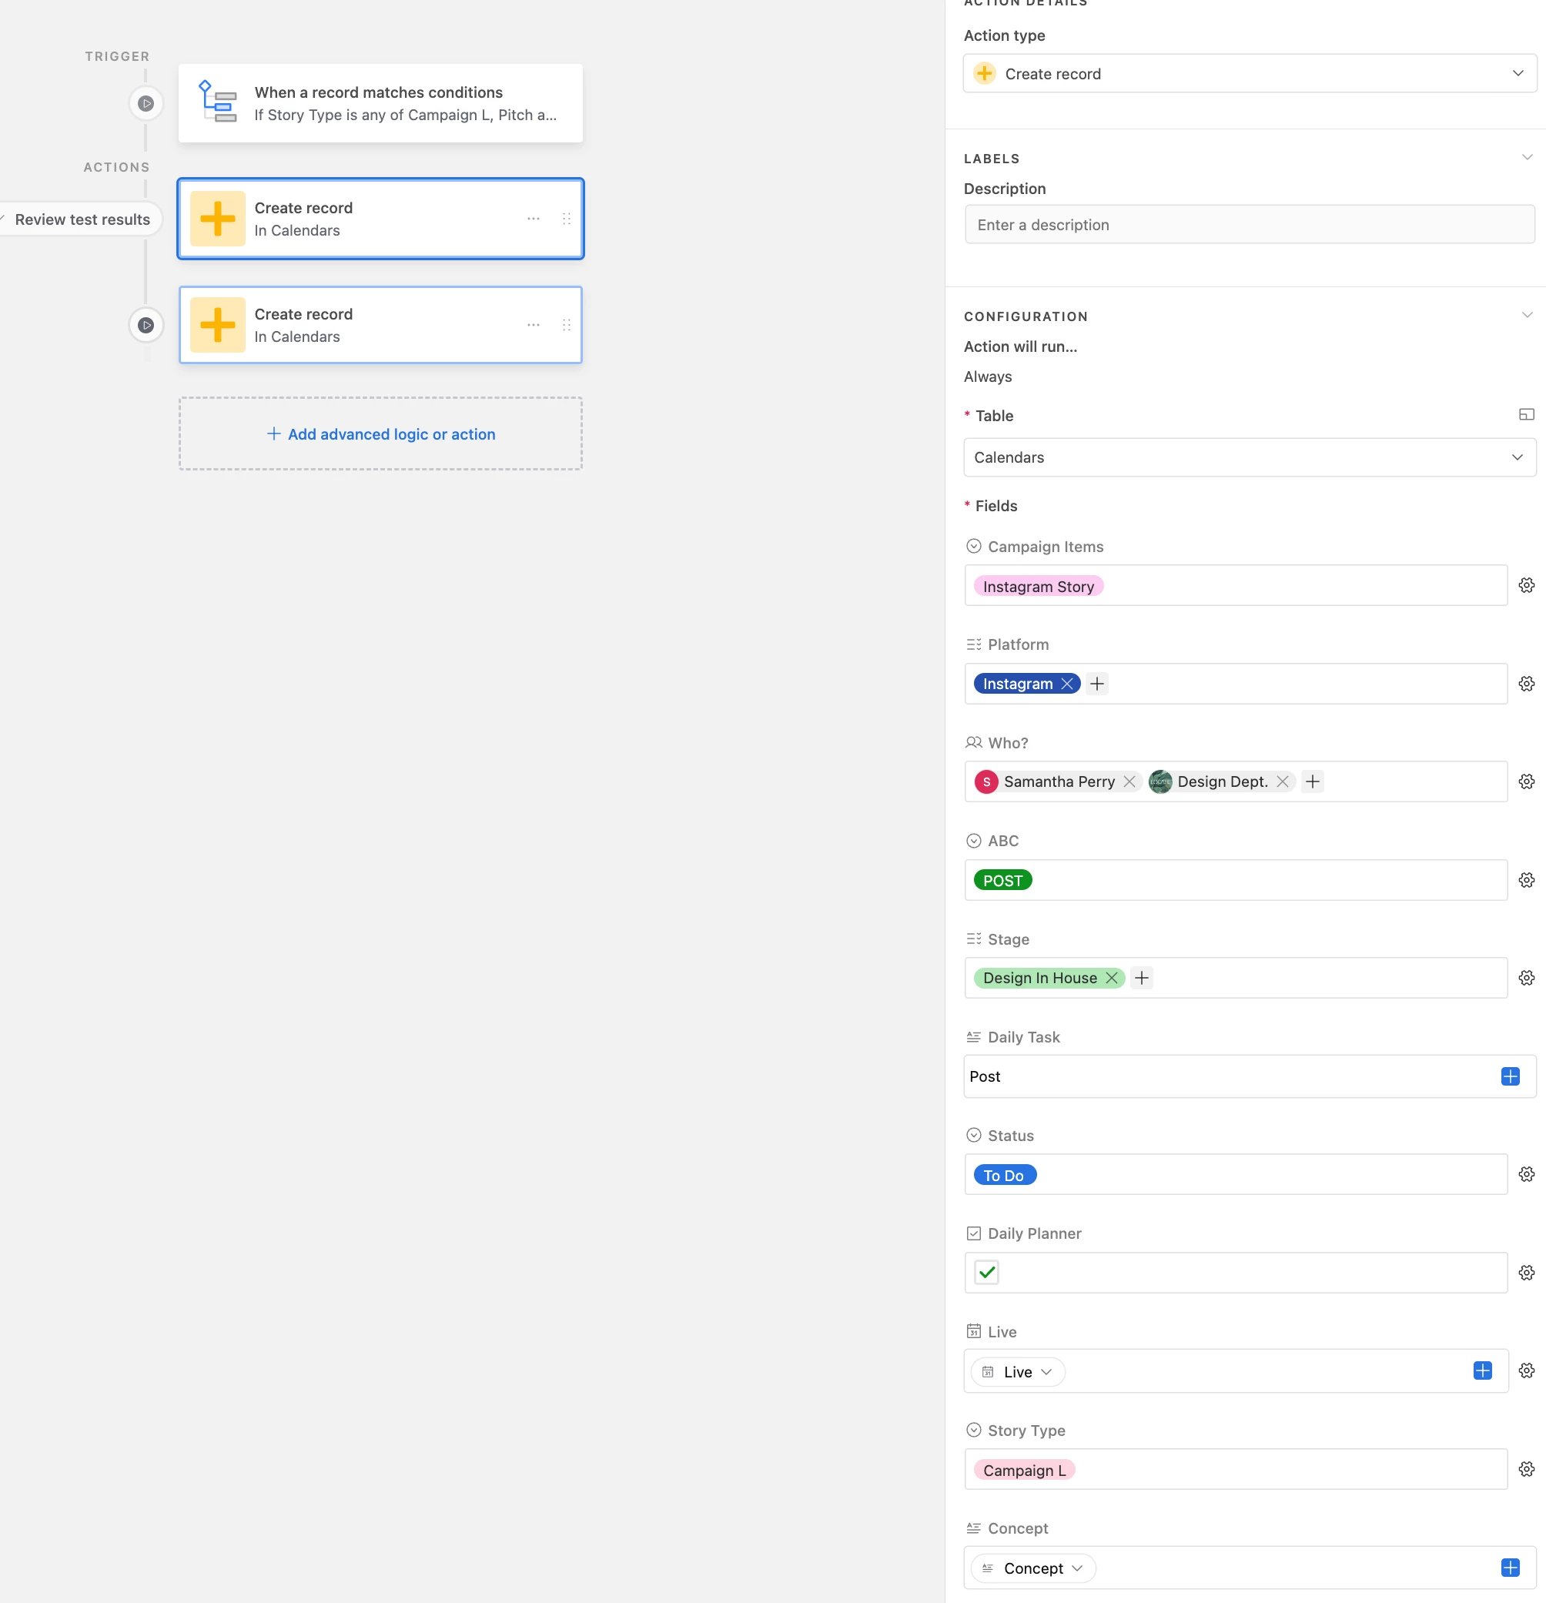Click Review test results button

pos(82,219)
